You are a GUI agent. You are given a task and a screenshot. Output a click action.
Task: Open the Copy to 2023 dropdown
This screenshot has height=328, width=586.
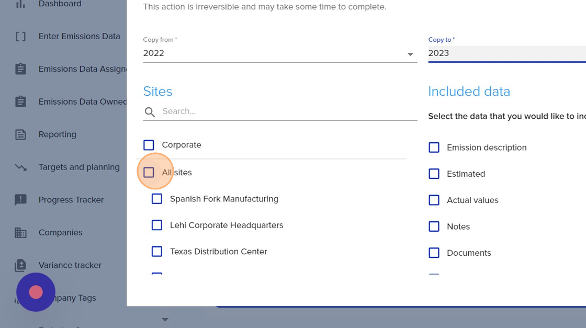pyautogui.click(x=507, y=53)
